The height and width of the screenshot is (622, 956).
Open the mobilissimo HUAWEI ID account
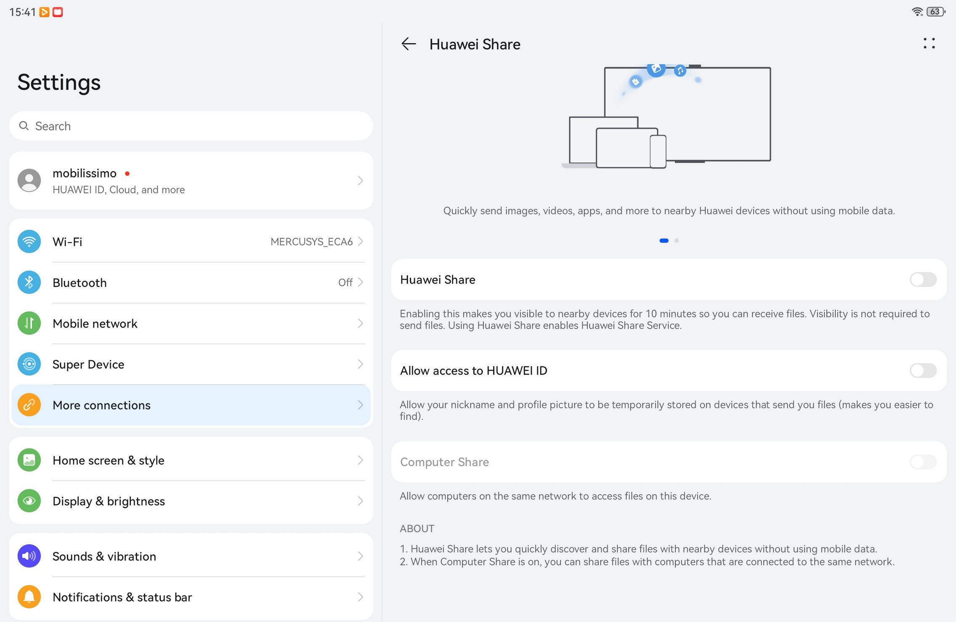(191, 181)
